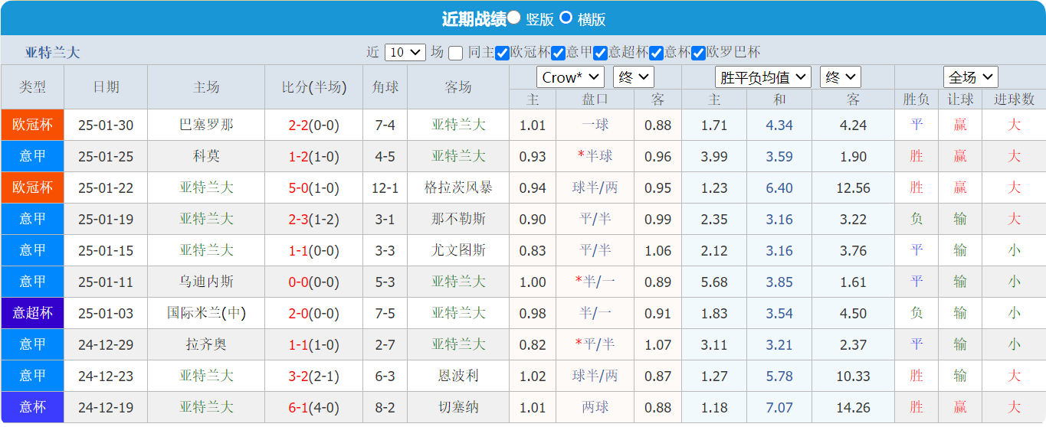Uncheck the 欧冠杯 filter checkbox
Screen dimensions: 1046x427
[x=502, y=54]
